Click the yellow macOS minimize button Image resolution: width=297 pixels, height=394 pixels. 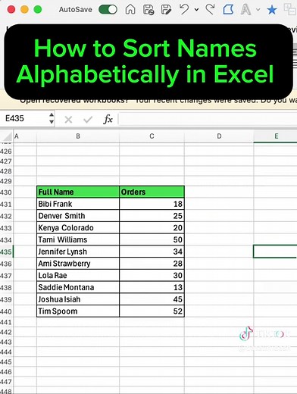(24, 10)
